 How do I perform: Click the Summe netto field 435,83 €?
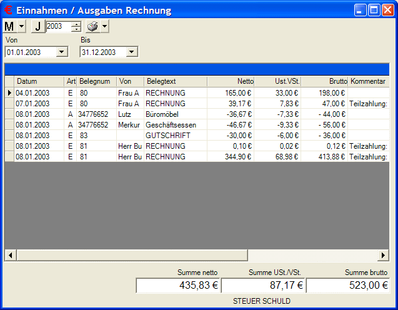pyautogui.click(x=178, y=286)
